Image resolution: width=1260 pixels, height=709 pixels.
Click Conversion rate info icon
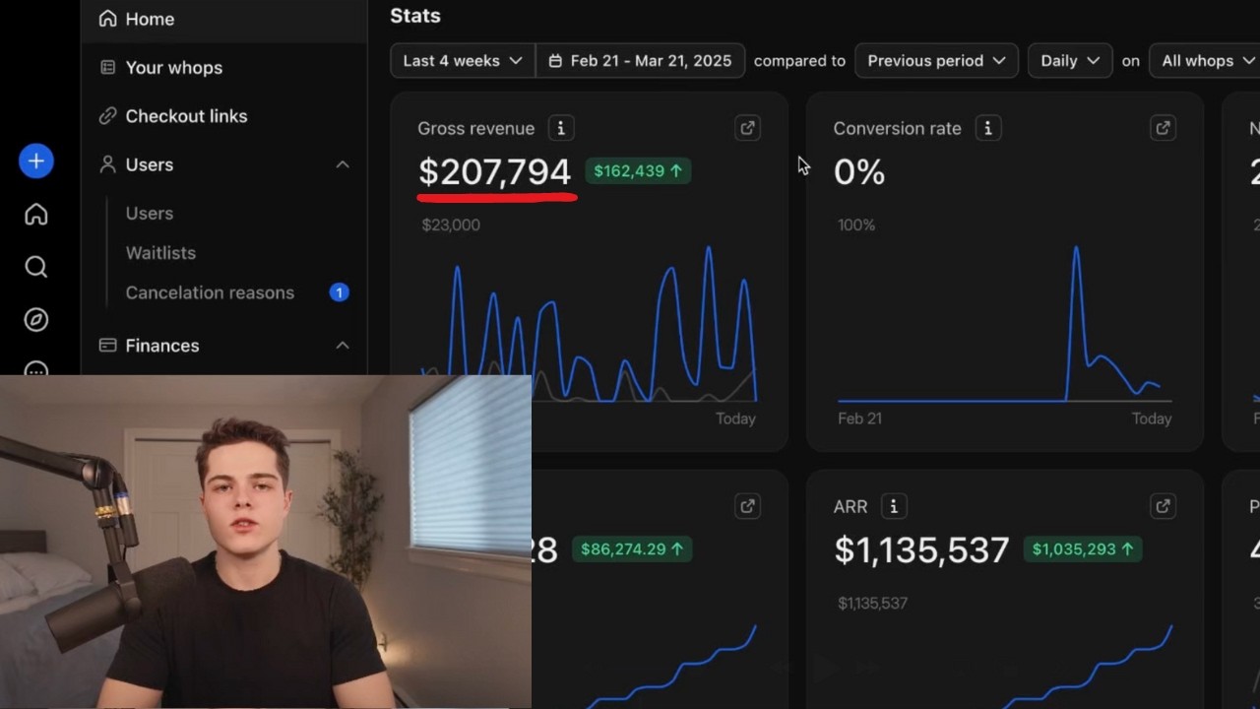[987, 128]
